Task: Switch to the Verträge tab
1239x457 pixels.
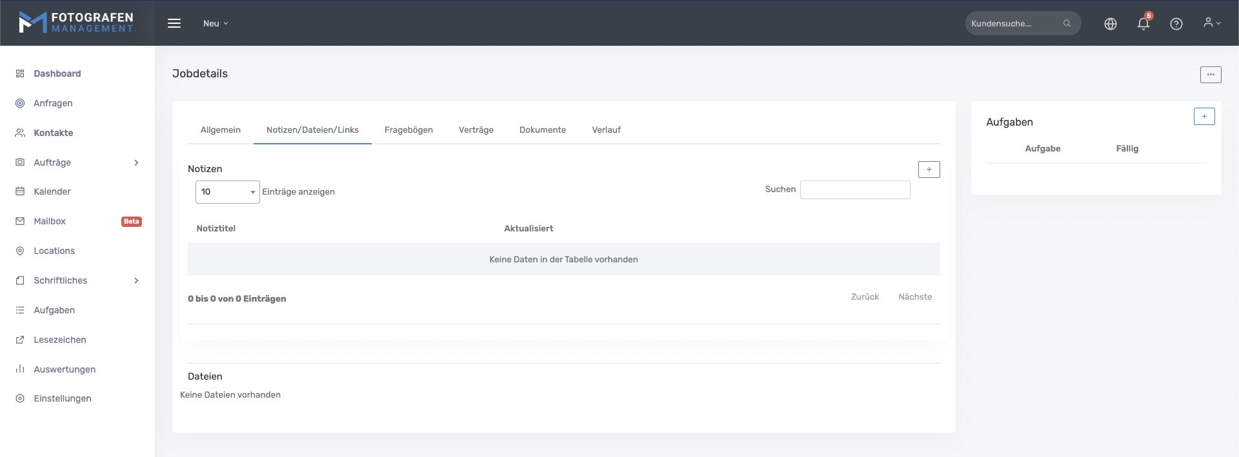Action: pos(476,130)
